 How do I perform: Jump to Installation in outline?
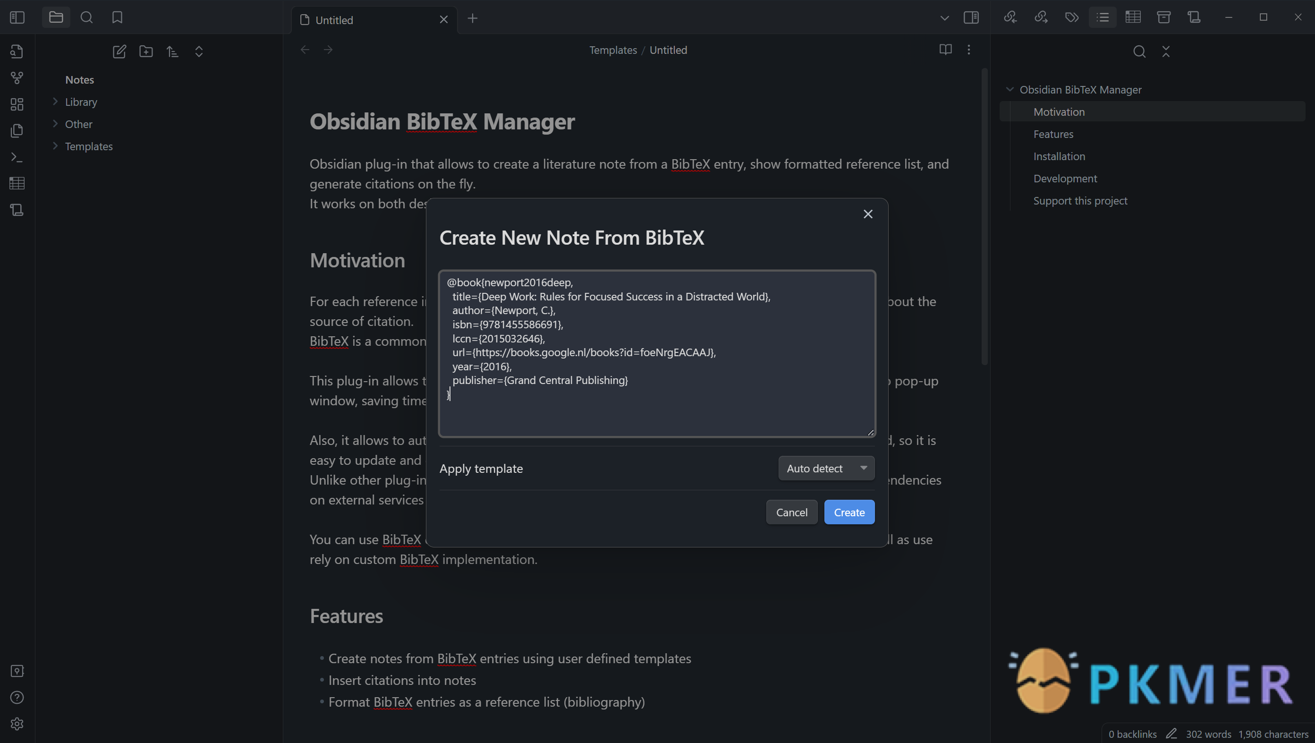[1059, 156]
